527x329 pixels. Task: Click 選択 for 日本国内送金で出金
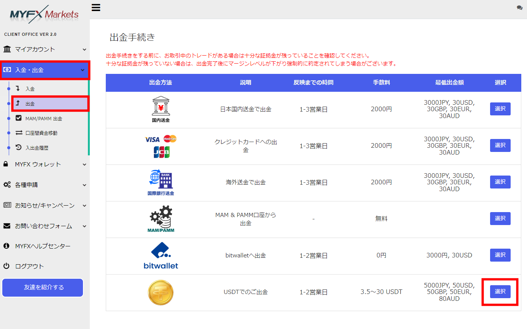coord(500,109)
